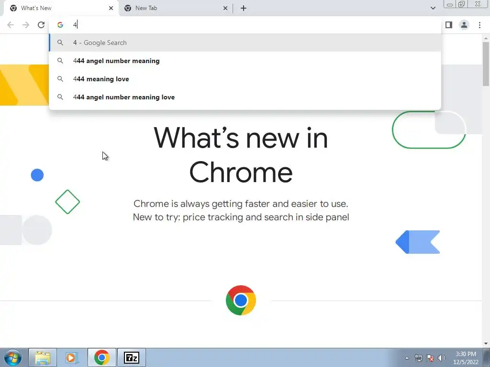Go back using the back arrow
Screen dimensions: 490x367
[11, 25]
